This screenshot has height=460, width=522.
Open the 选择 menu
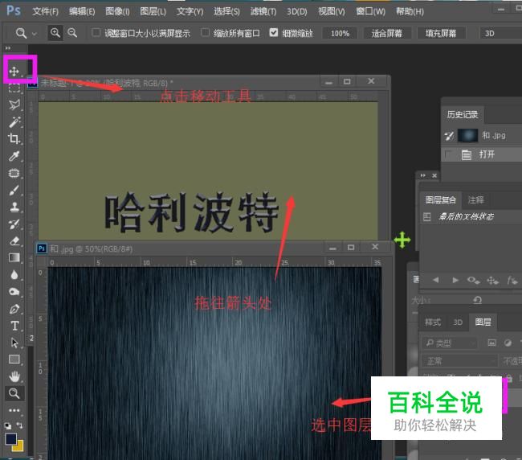coord(226,12)
